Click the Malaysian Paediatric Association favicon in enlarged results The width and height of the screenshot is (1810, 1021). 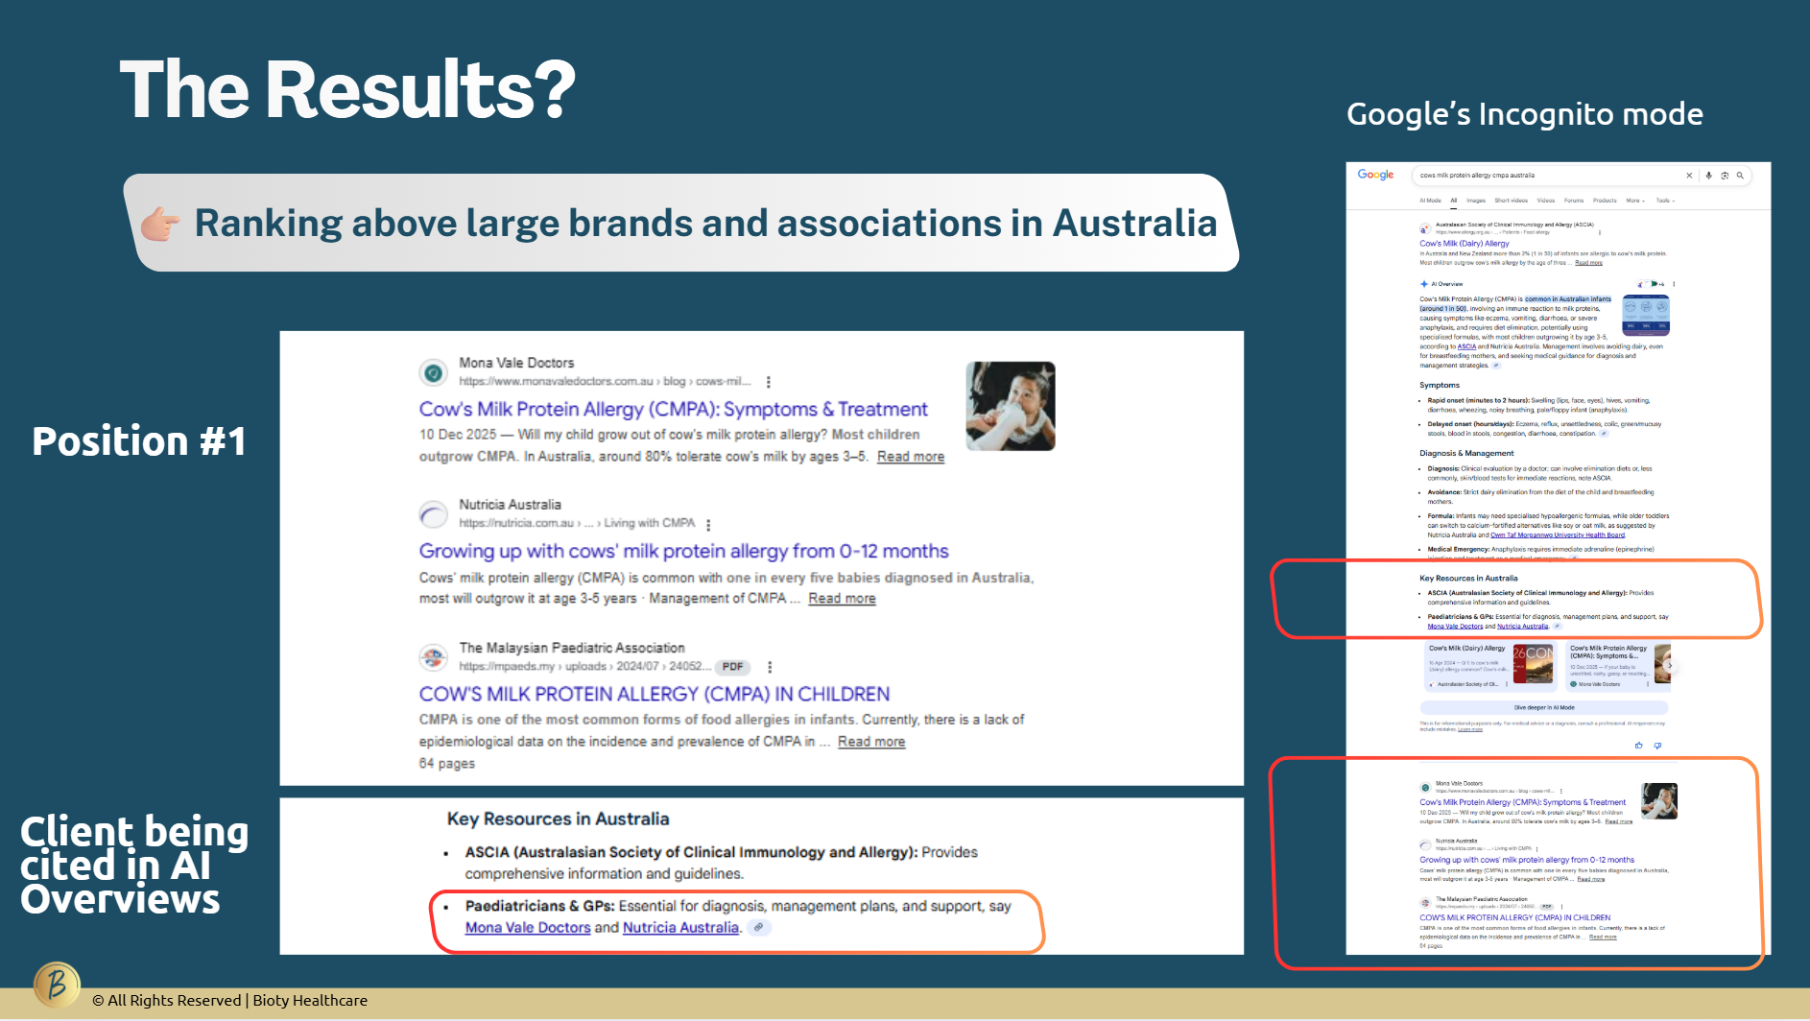click(x=434, y=657)
